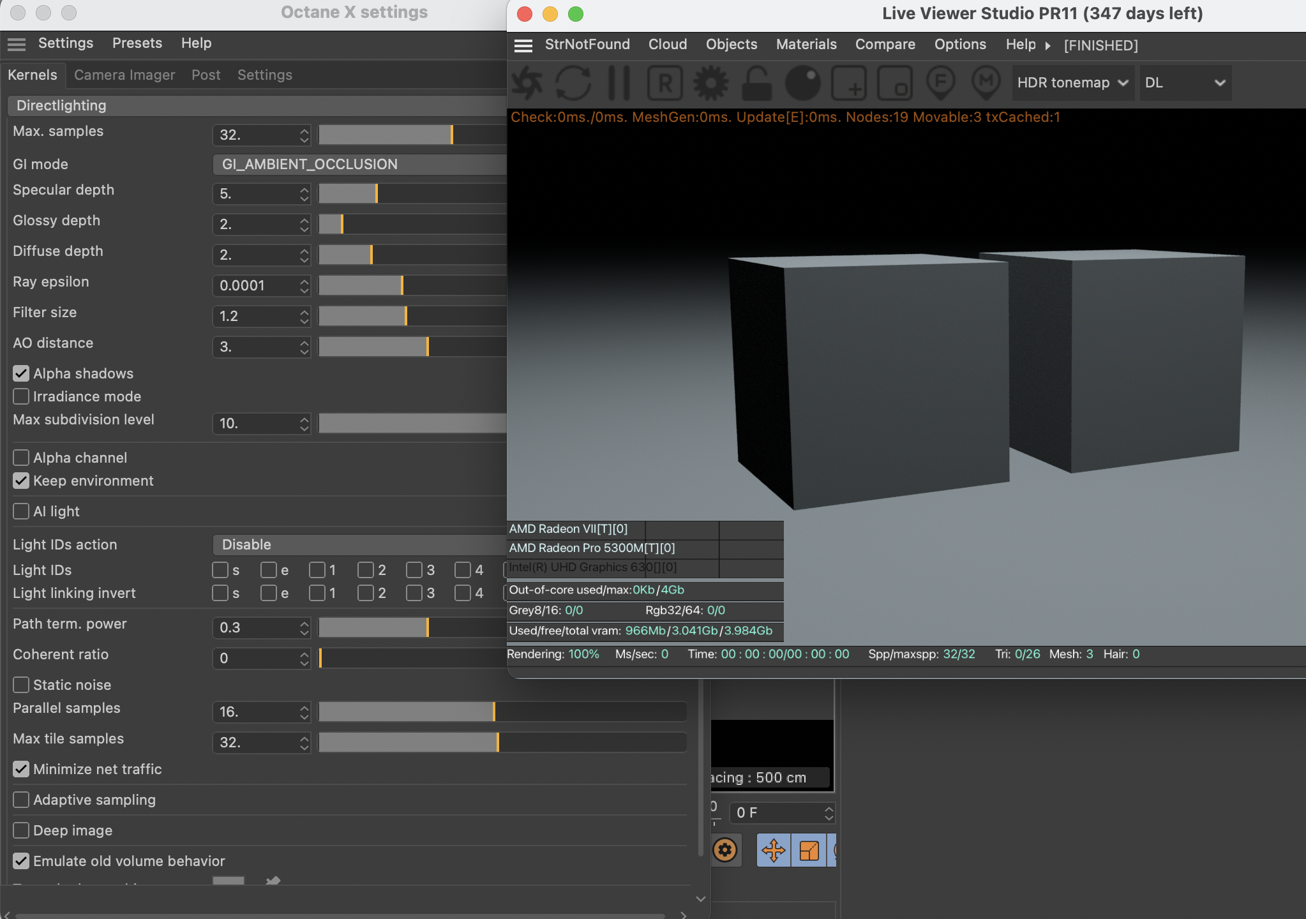Open the Presets menu
Image resolution: width=1306 pixels, height=919 pixels.
137,43
